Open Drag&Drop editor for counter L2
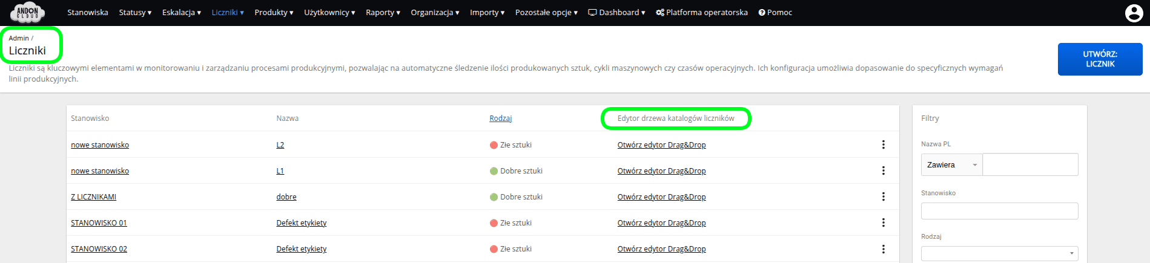The height and width of the screenshot is (263, 1150). pos(661,144)
